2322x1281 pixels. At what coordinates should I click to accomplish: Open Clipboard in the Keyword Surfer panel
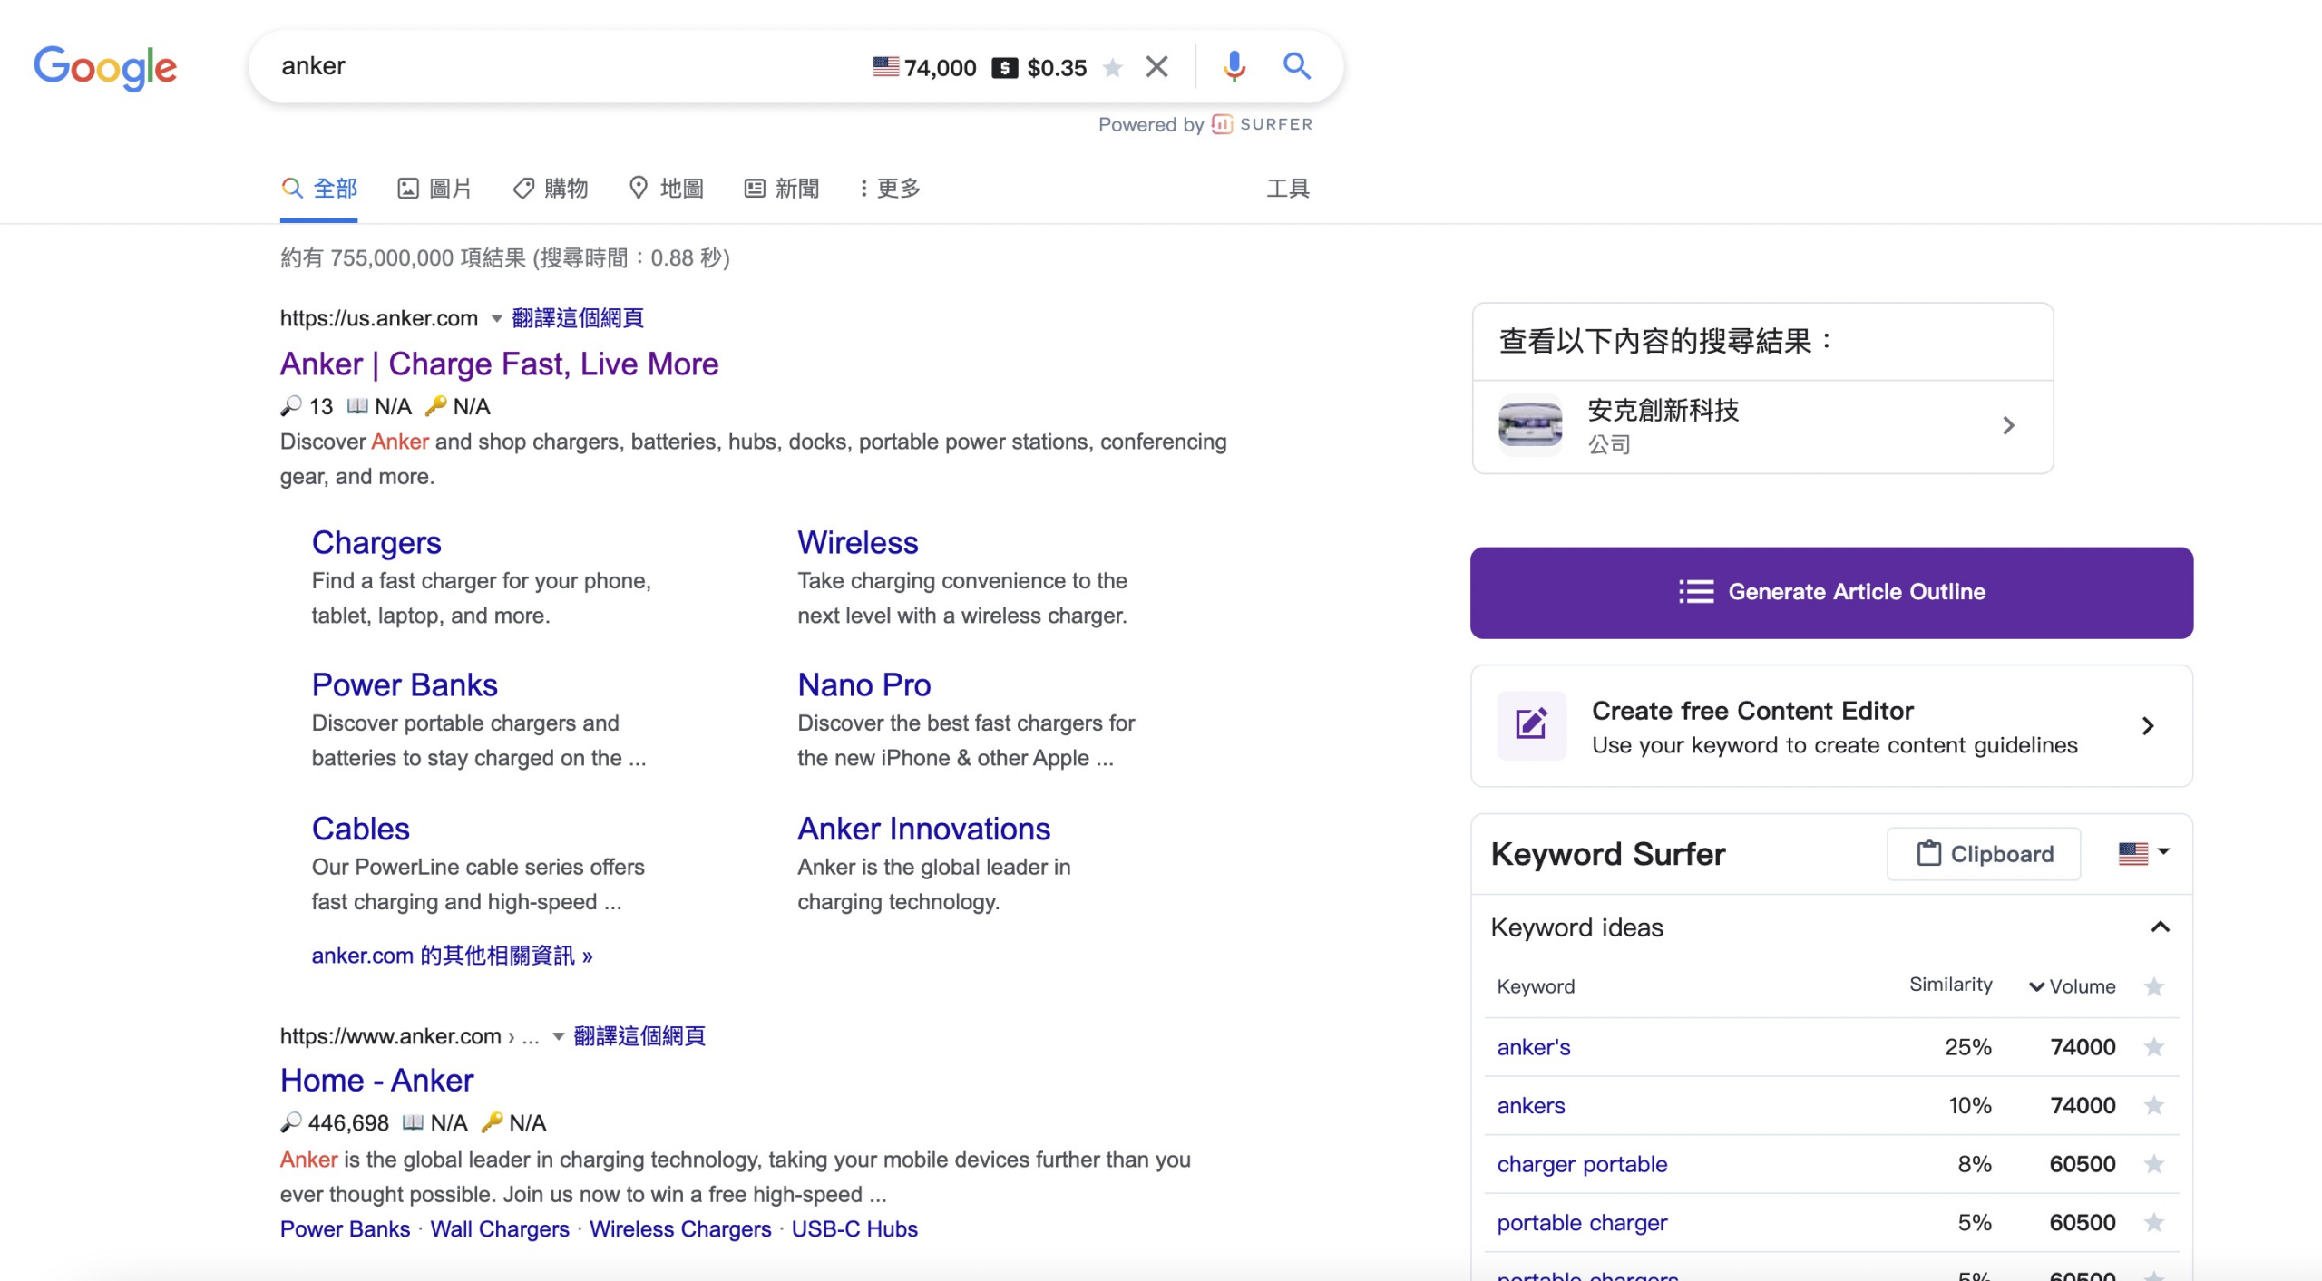(1984, 853)
